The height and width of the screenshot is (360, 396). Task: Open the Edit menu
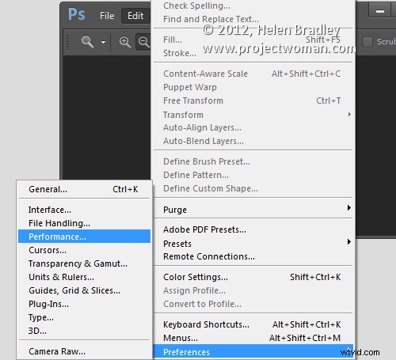[x=135, y=16]
